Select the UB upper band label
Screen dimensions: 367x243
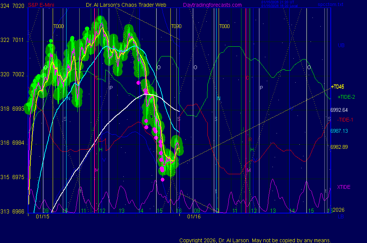(x=341, y=45)
